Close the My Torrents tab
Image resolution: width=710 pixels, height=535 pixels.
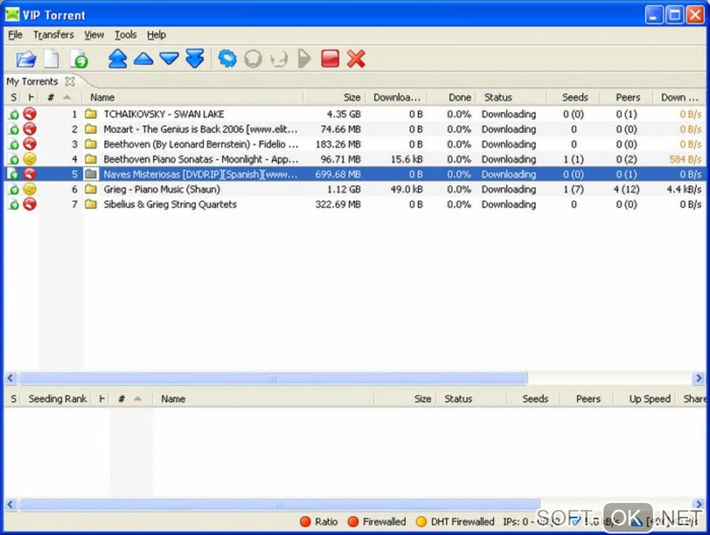(70, 81)
